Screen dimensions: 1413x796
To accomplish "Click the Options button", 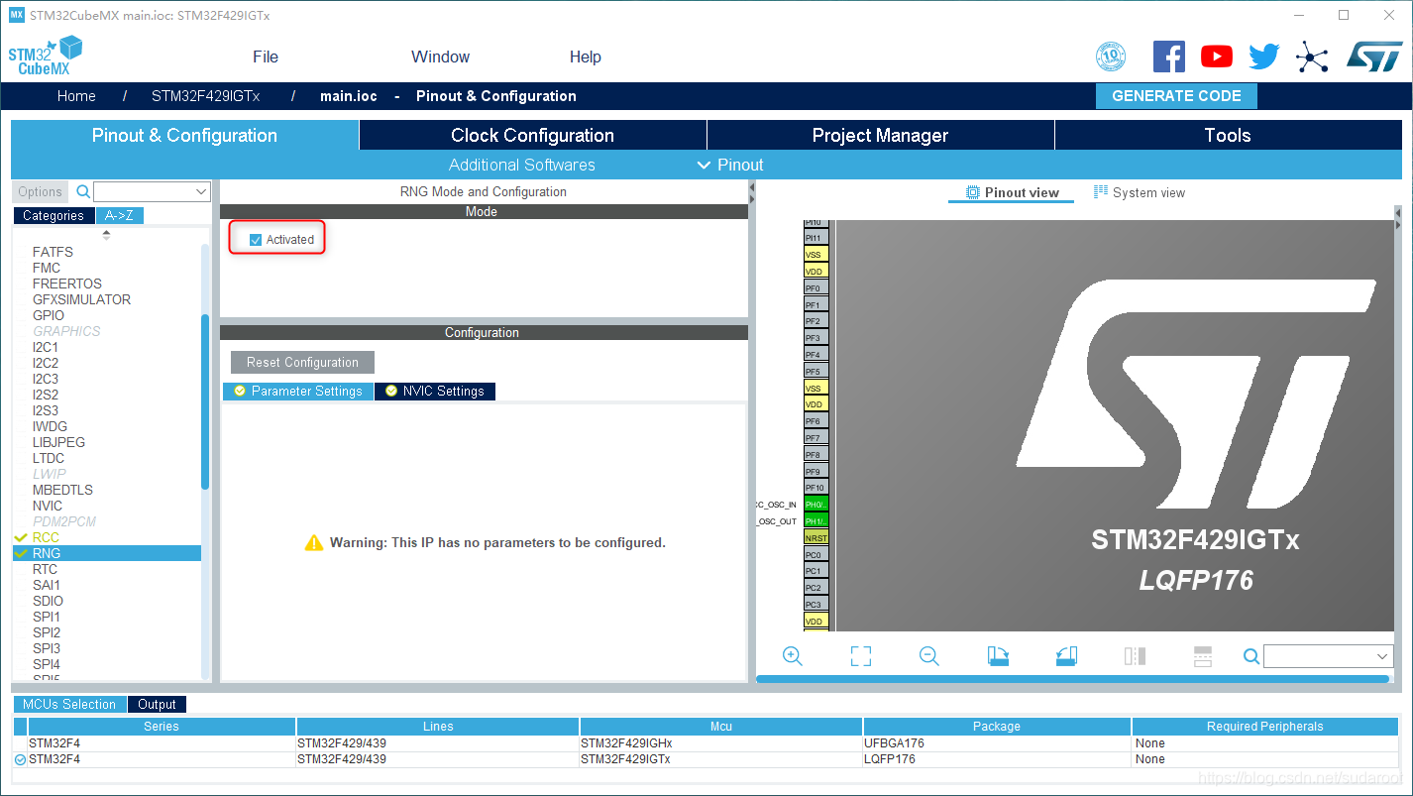I will coord(41,192).
